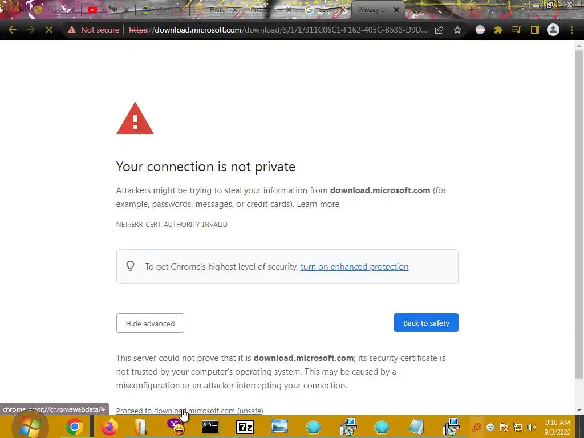The image size is (584, 438).
Task: Open the Chrome three-dot menu
Action: 571,30
